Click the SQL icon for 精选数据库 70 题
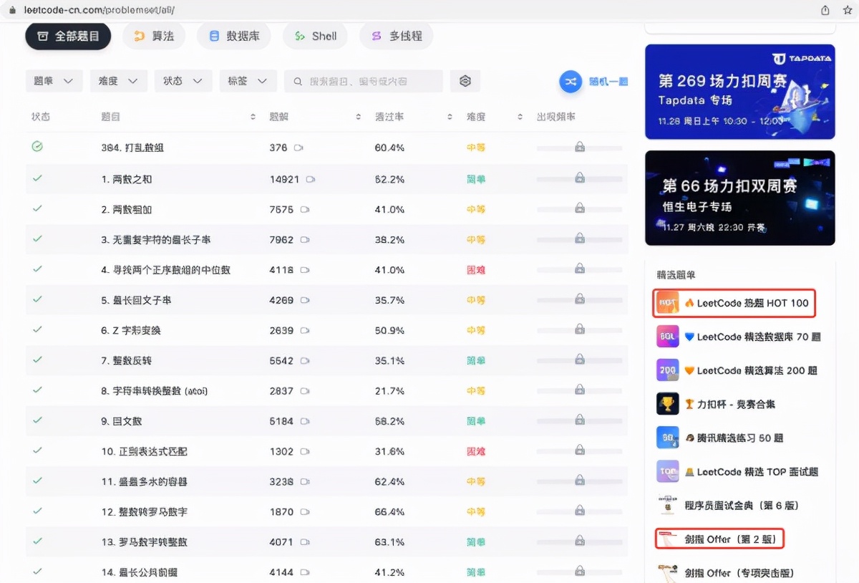859x583 pixels. pyautogui.click(x=667, y=337)
